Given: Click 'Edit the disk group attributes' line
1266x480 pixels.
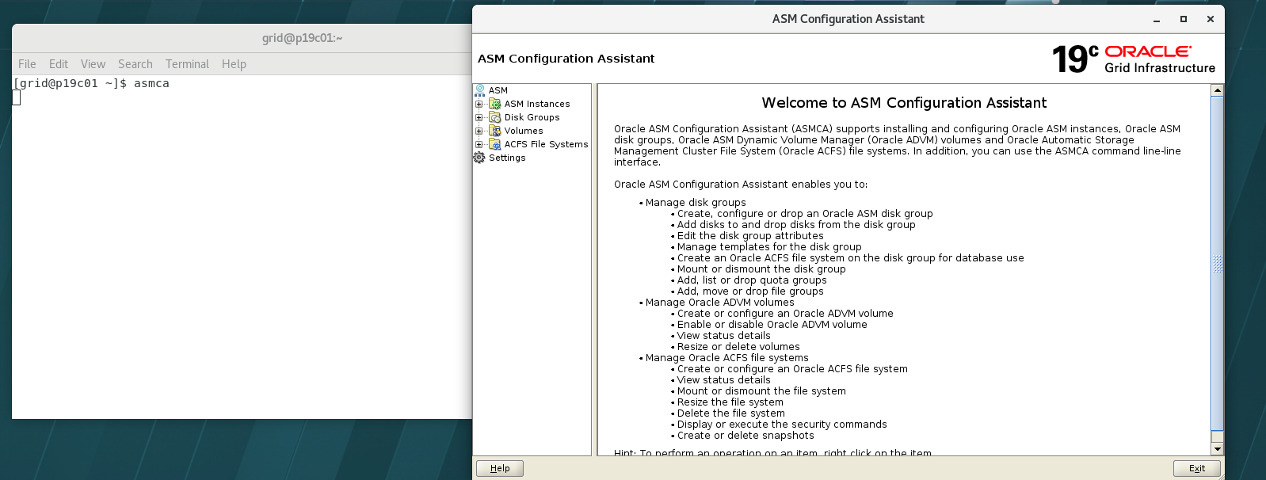Looking at the screenshot, I should (750, 236).
